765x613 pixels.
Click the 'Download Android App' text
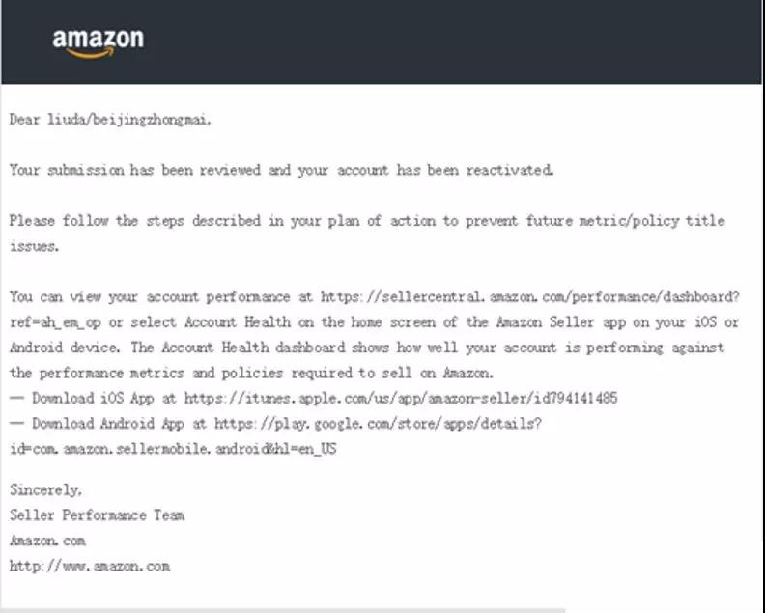click(x=108, y=424)
